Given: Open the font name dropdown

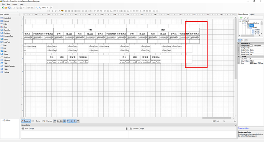Looking at the screenshot, I should tap(39, 11).
